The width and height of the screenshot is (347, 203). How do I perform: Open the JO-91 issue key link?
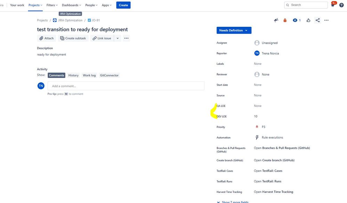pyautogui.click(x=96, y=20)
